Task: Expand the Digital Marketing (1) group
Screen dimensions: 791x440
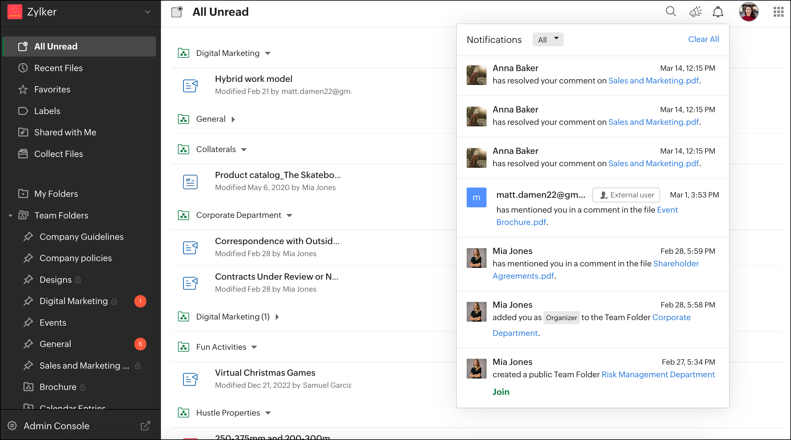Action: click(277, 317)
